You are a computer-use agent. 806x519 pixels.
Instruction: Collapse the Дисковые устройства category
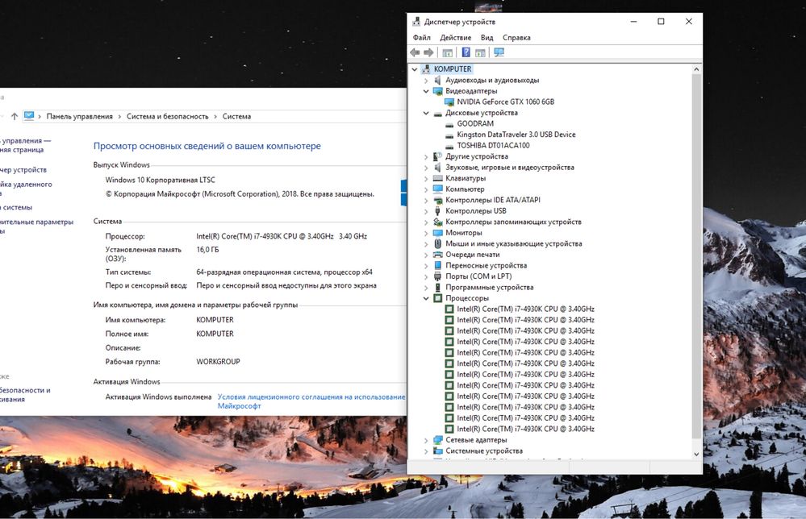[x=426, y=113]
